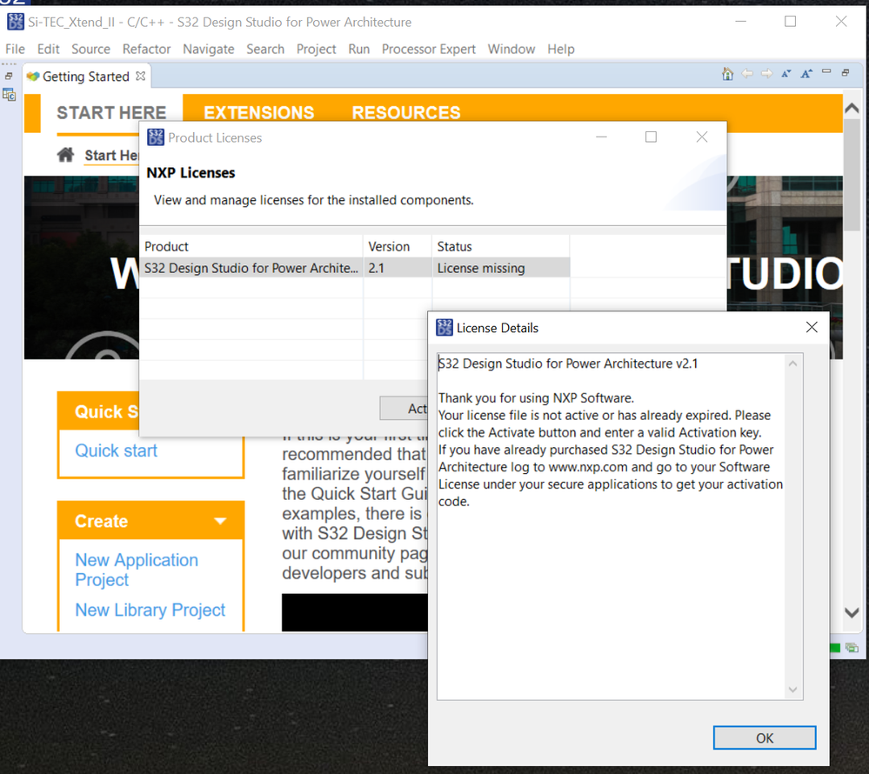Collapse the Create section arrow
869x774 pixels.
tap(221, 521)
